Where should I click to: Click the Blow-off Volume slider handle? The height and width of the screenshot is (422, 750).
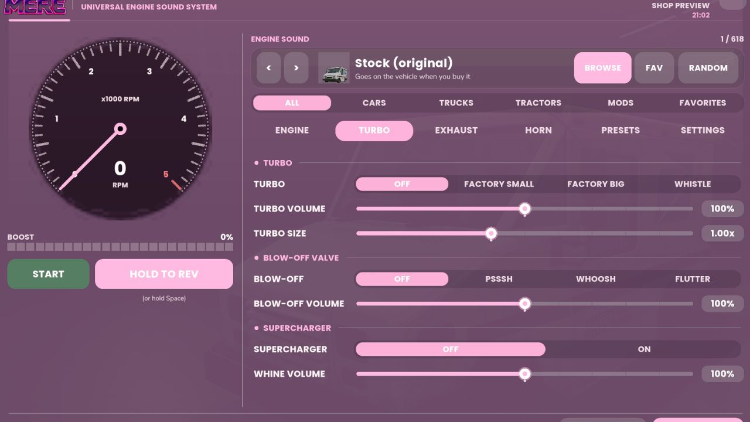[525, 304]
